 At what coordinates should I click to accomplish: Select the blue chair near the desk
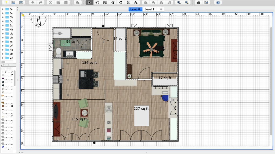(x=165, y=98)
